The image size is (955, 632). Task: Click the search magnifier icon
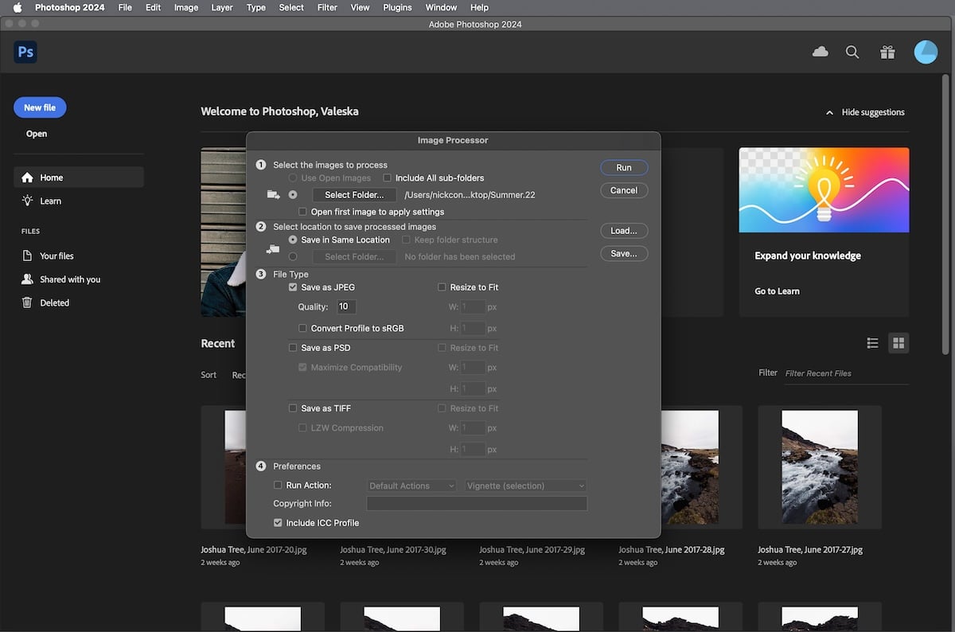(x=852, y=51)
